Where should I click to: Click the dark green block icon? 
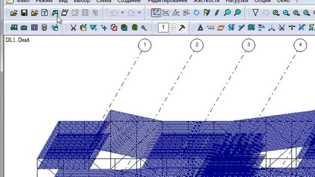coord(134,28)
